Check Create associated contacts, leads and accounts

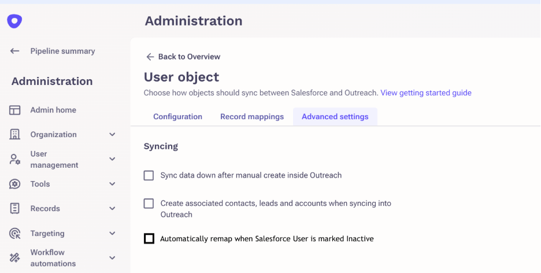tap(149, 204)
